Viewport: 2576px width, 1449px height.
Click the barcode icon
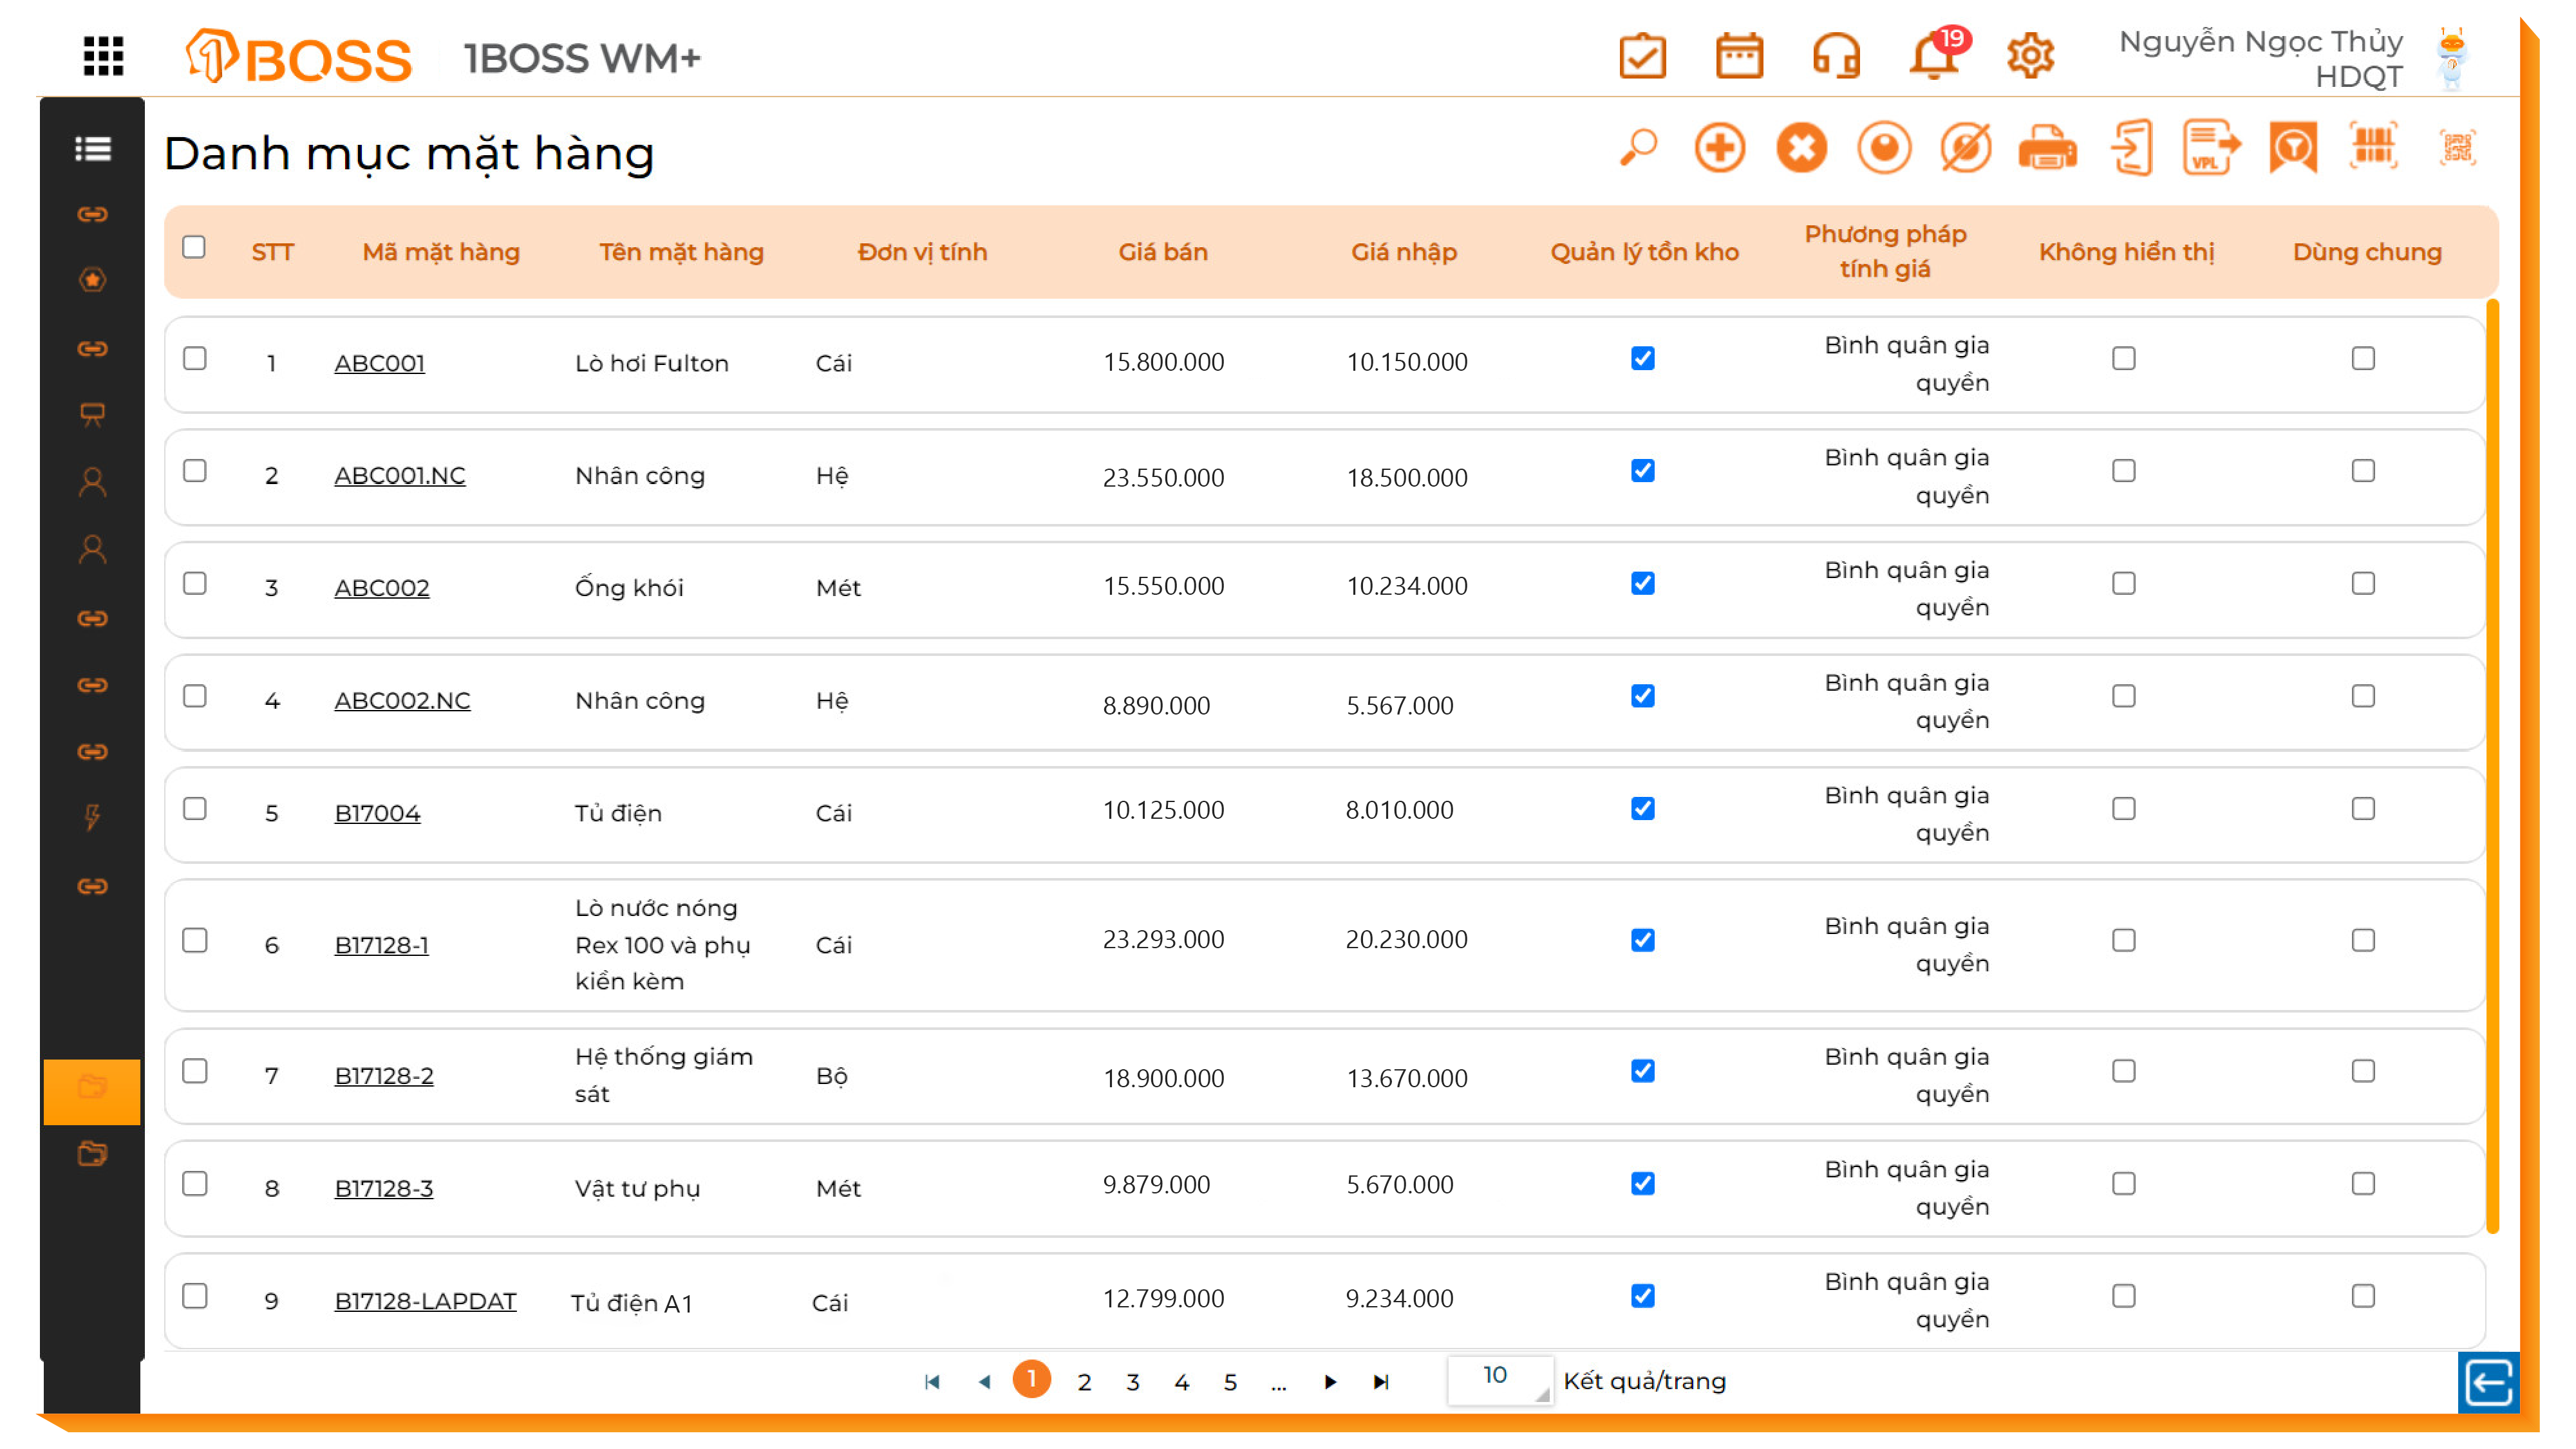[2373, 148]
